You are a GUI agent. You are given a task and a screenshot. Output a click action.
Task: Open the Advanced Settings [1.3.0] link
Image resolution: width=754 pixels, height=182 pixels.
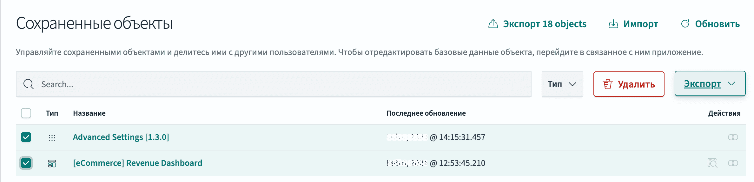(121, 137)
